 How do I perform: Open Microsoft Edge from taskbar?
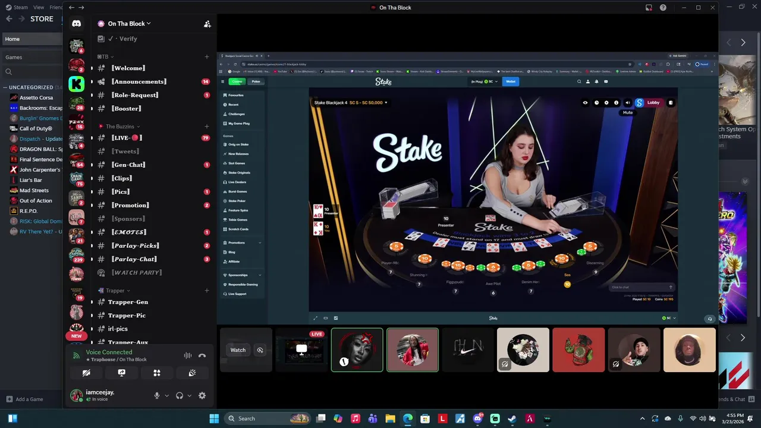click(408, 418)
